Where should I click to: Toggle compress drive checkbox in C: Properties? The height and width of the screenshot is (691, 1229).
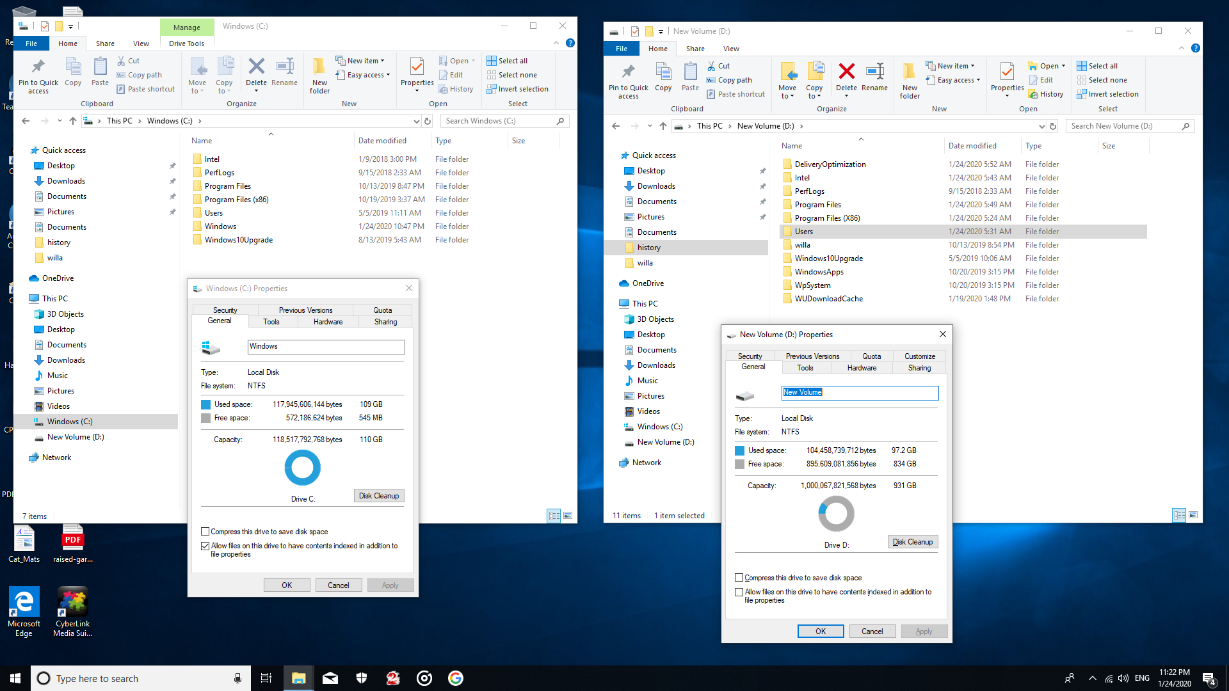[205, 532]
